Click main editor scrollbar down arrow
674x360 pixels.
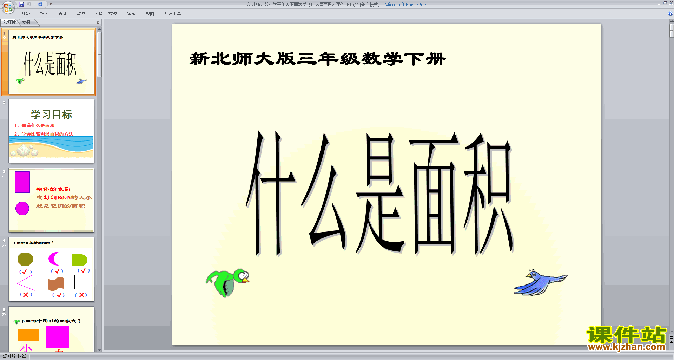pyautogui.click(x=672, y=332)
